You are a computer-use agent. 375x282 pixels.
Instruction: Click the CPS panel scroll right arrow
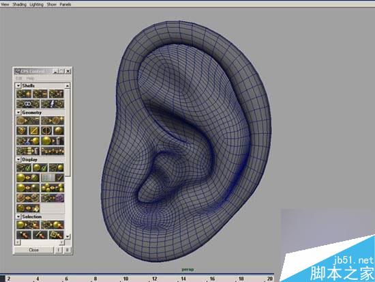pyautogui.click(x=62, y=242)
